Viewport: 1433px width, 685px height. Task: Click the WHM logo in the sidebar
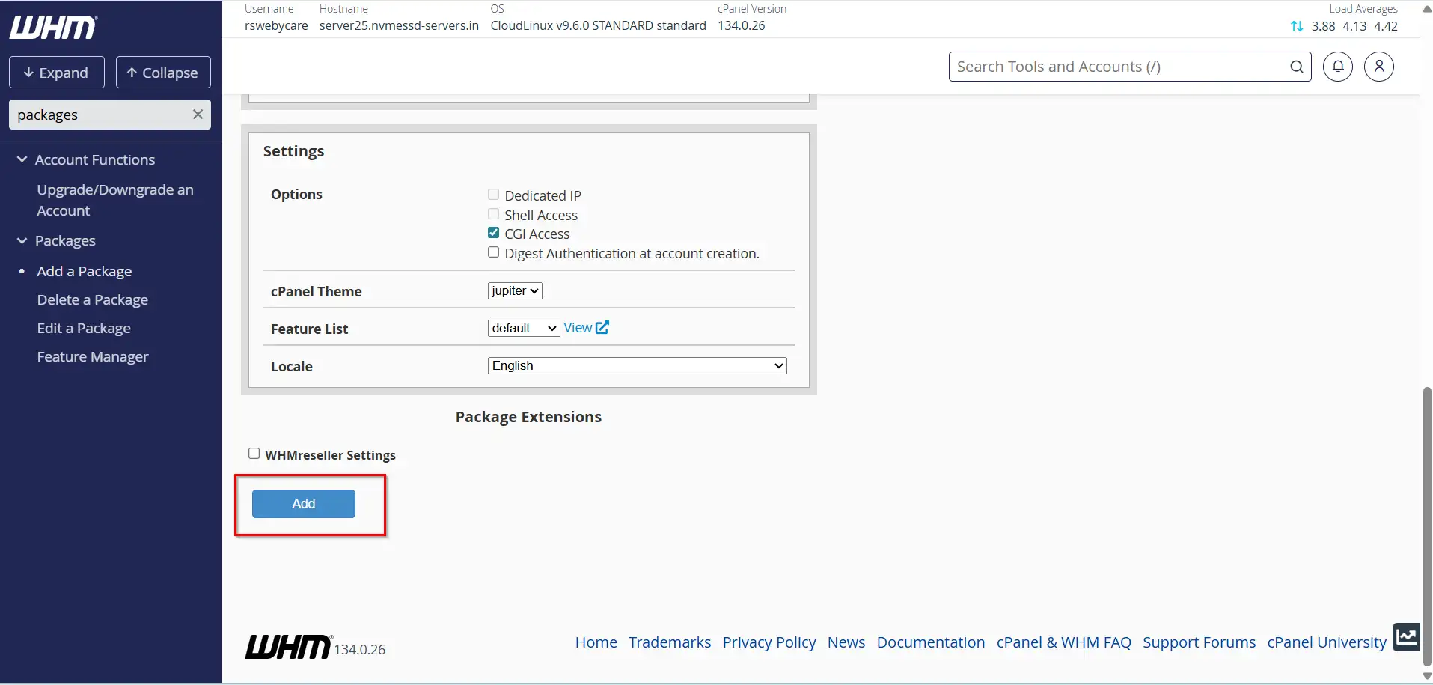(x=53, y=28)
